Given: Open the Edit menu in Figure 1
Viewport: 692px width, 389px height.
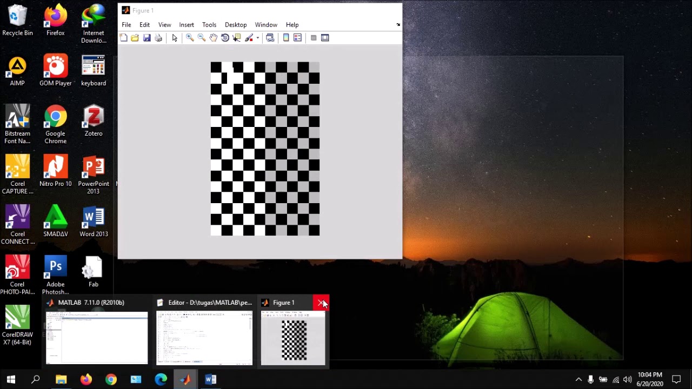Looking at the screenshot, I should tap(144, 25).
